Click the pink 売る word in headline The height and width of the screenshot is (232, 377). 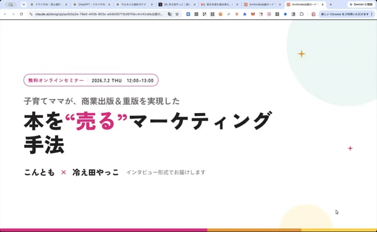95,121
